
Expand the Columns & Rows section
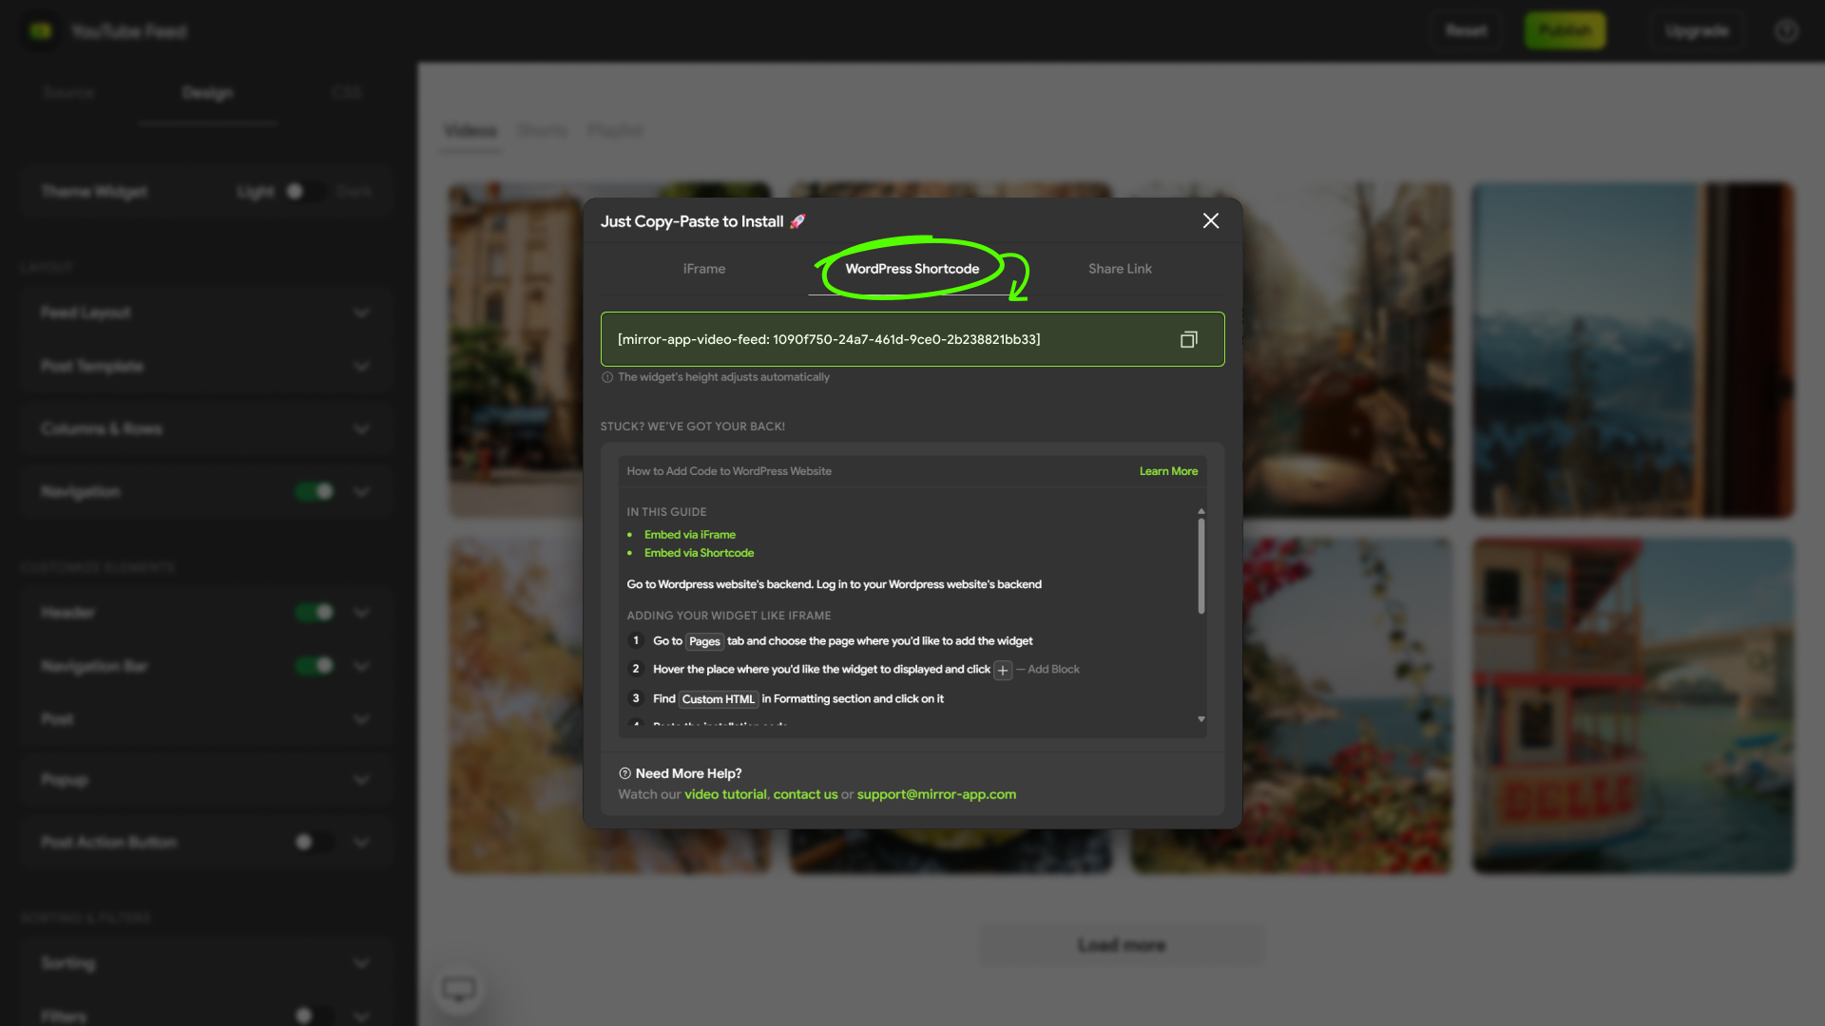point(361,428)
